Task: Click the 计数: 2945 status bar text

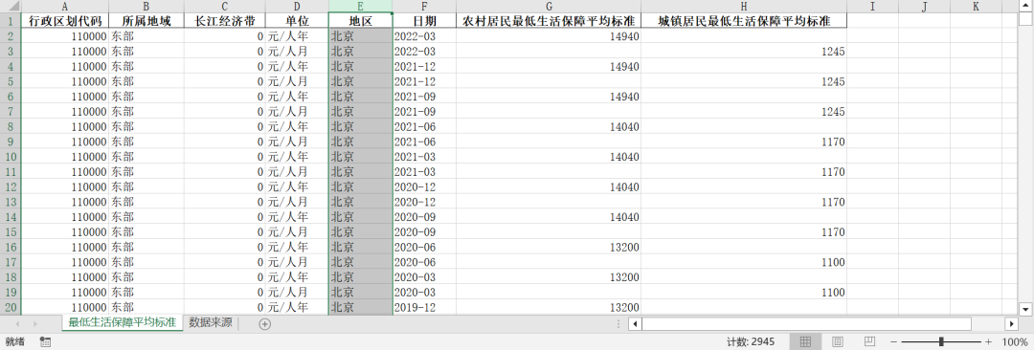Action: pyautogui.click(x=751, y=341)
